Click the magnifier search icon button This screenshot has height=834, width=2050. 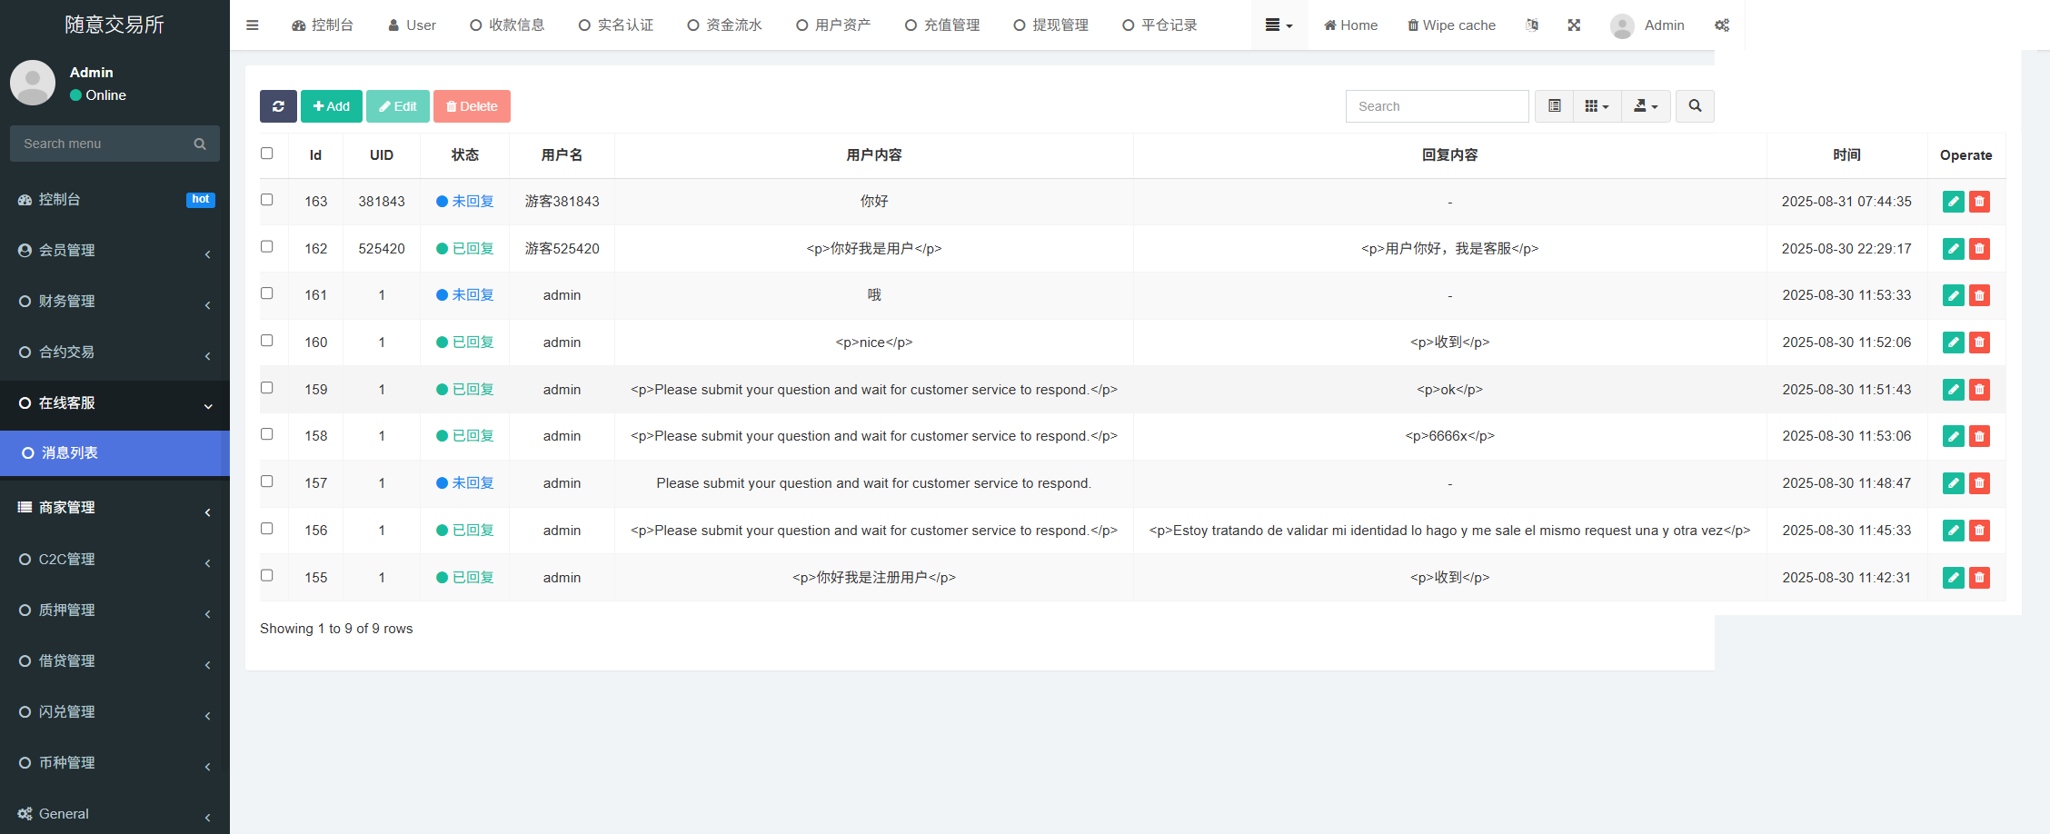pos(1695,106)
